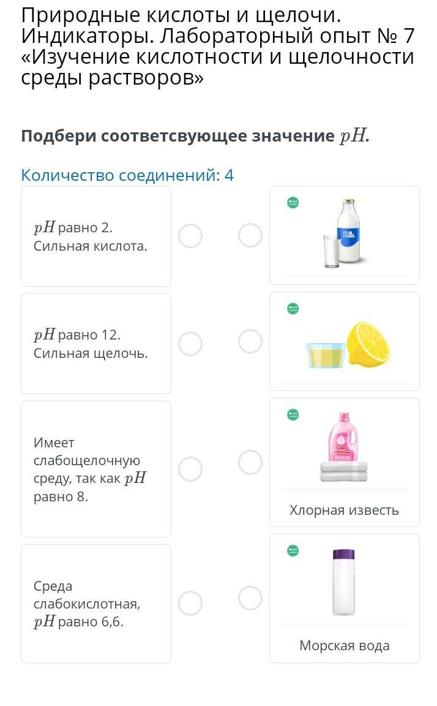437x706 pixels.
Task: Select radio button left of milk card
Action: click(x=250, y=235)
